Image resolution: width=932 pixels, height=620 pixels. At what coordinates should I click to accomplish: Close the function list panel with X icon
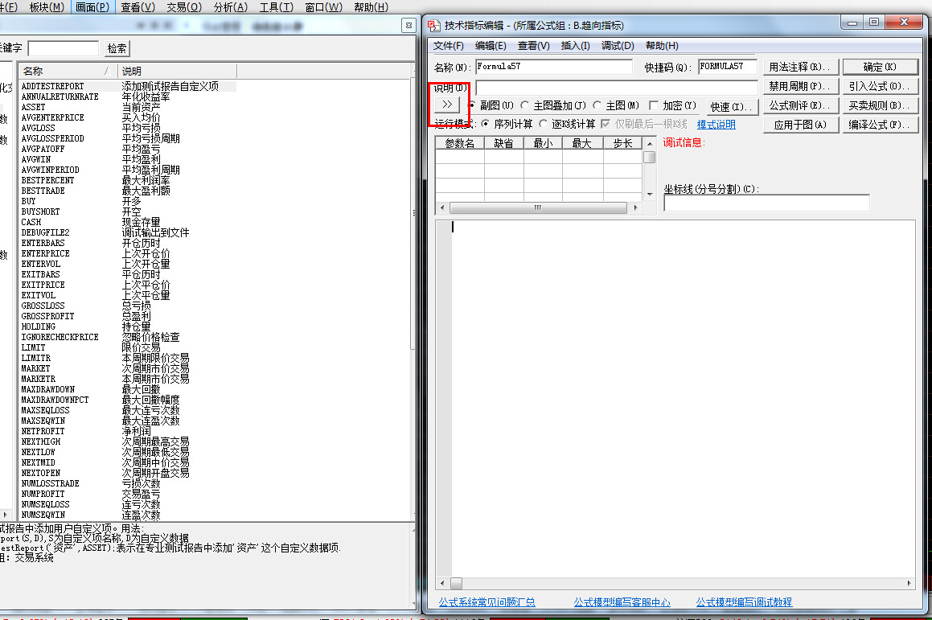pos(409,26)
